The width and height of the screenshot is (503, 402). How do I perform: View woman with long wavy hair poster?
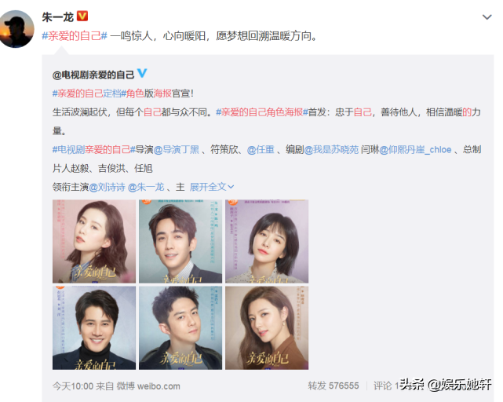94,241
